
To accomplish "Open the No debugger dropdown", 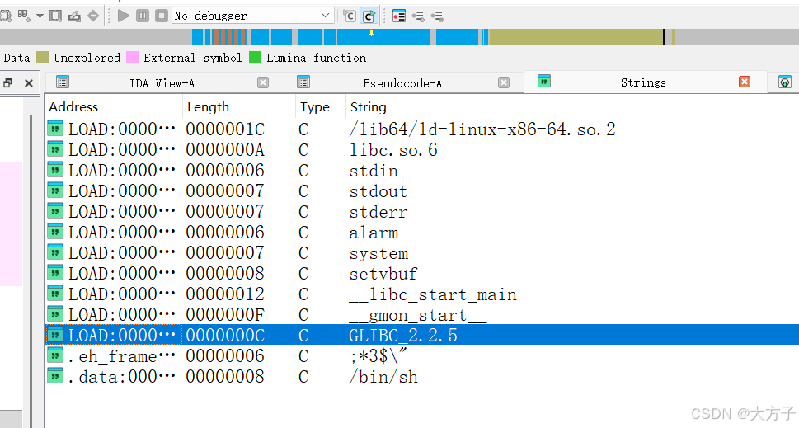I will click(x=253, y=16).
